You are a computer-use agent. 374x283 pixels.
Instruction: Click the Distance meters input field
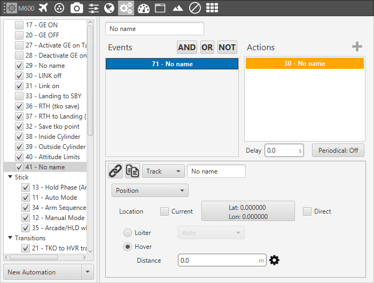point(222,260)
